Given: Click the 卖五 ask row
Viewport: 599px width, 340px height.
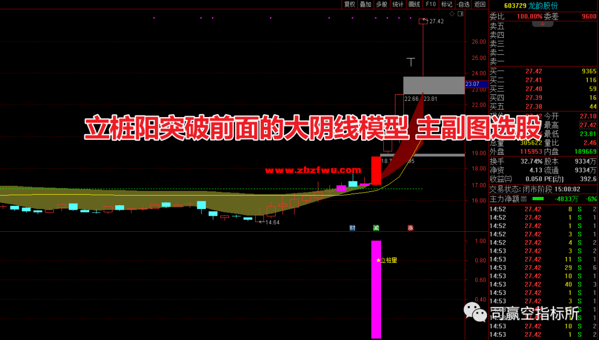Looking at the screenshot, I should [x=543, y=26].
